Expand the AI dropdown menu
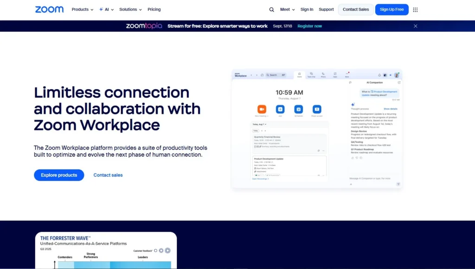The image size is (475, 269). (106, 9)
